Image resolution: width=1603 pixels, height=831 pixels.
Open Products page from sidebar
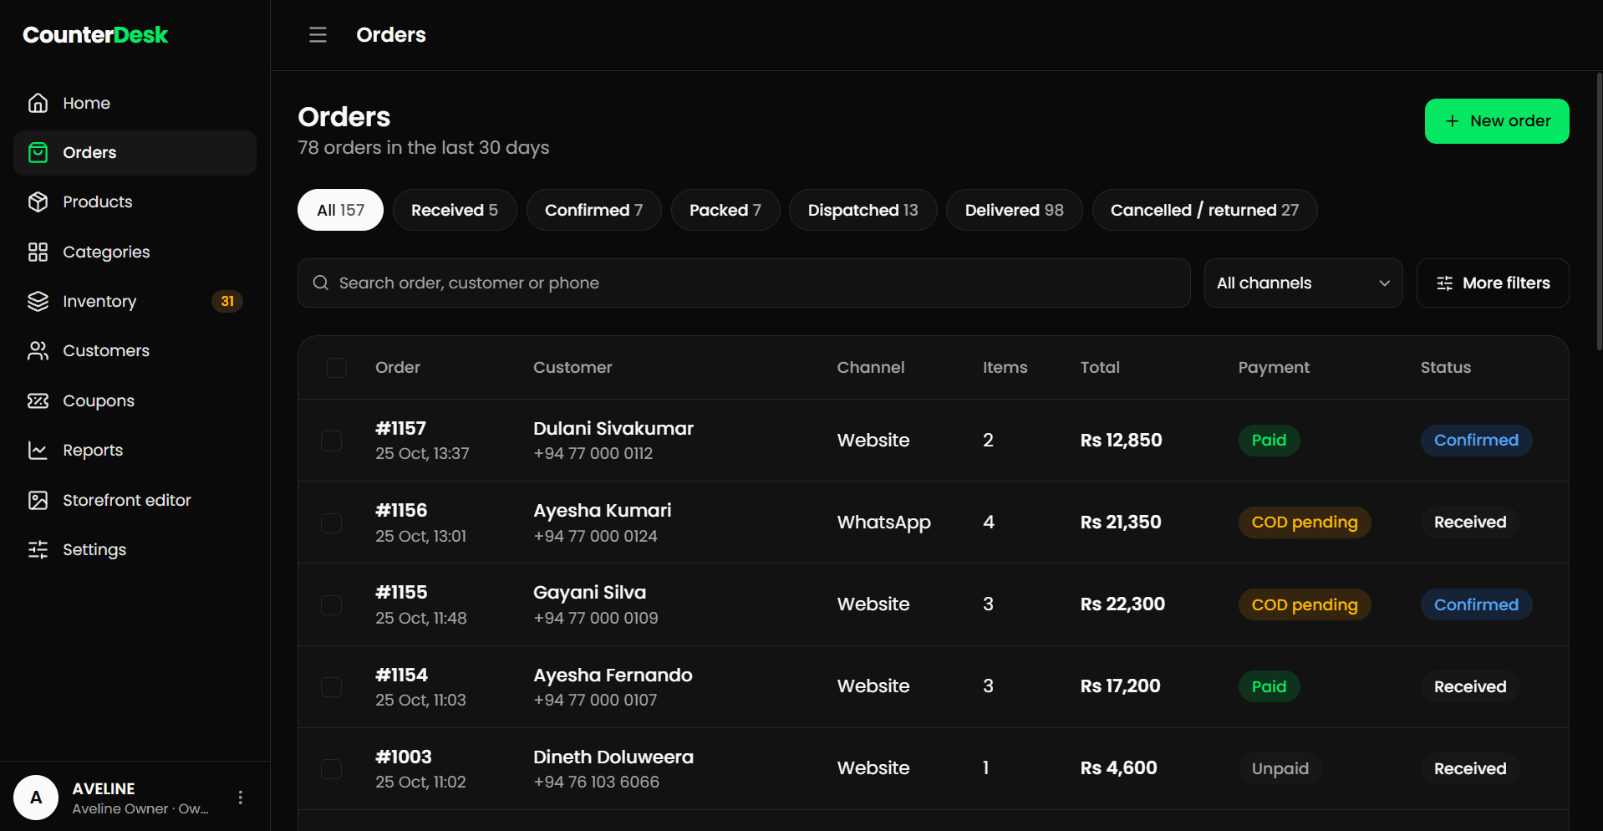pyautogui.click(x=135, y=201)
